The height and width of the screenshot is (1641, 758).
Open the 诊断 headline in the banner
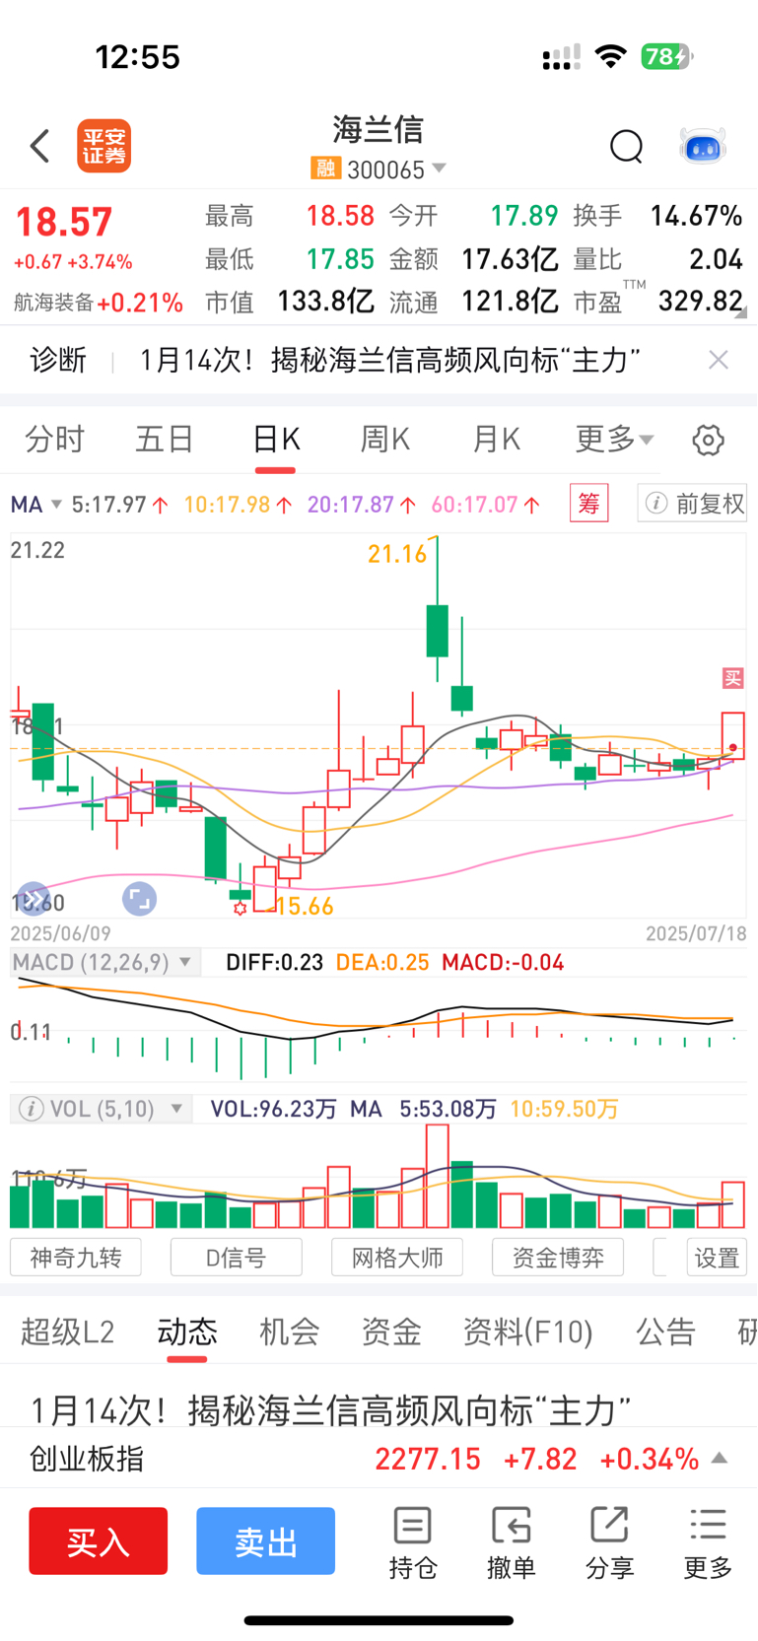[390, 360]
